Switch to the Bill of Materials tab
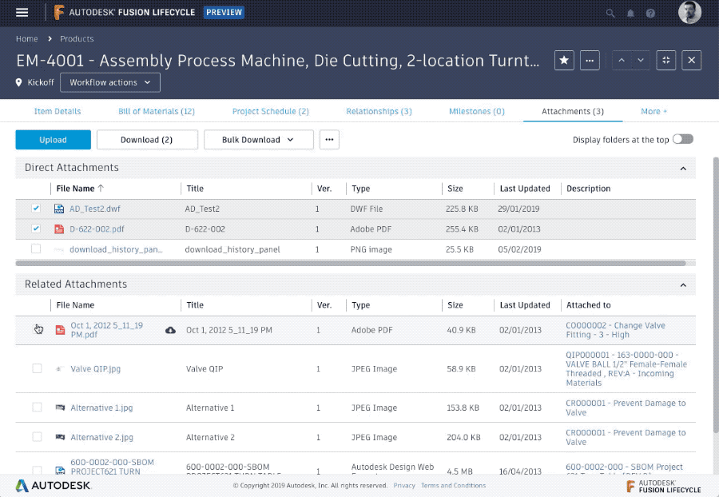 [157, 111]
